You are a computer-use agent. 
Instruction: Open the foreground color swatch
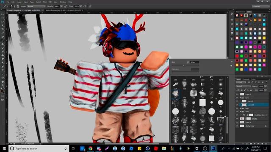pos(2,91)
